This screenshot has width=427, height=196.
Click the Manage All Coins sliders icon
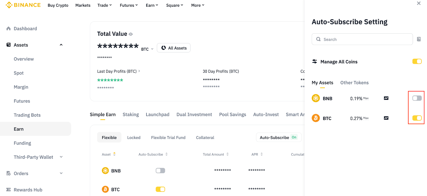point(315,62)
